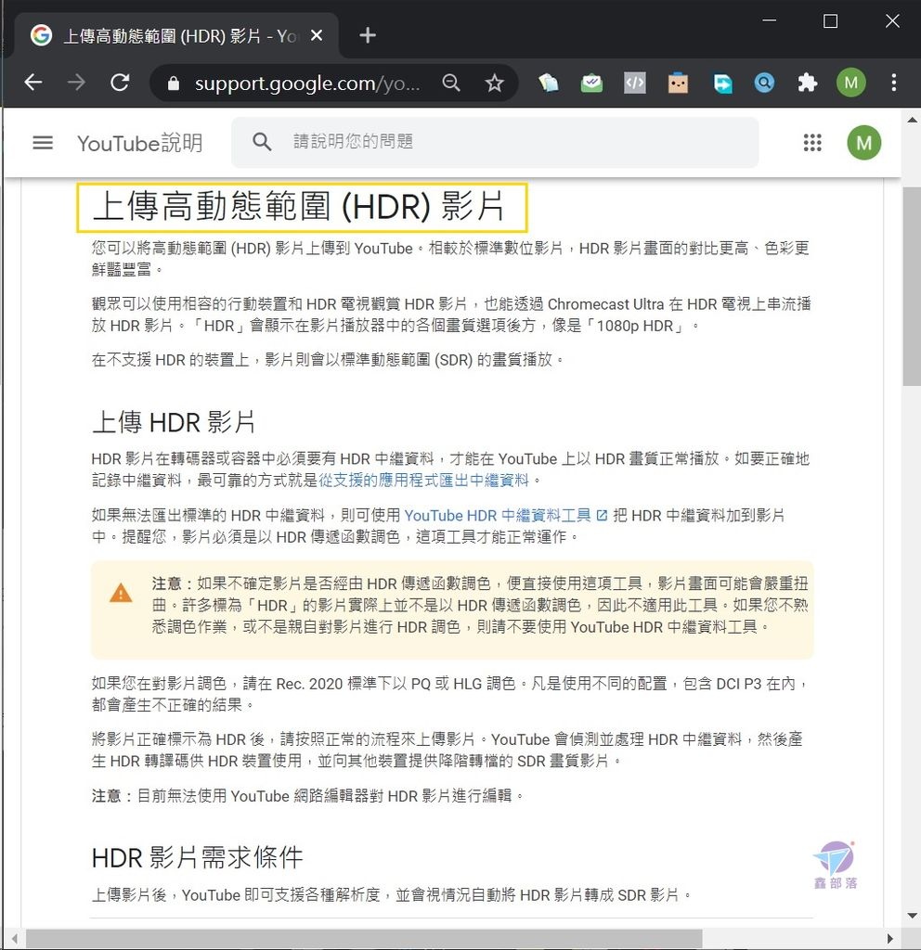Open the blue circular search extension
Viewport: 921px width, 950px height.
[765, 83]
